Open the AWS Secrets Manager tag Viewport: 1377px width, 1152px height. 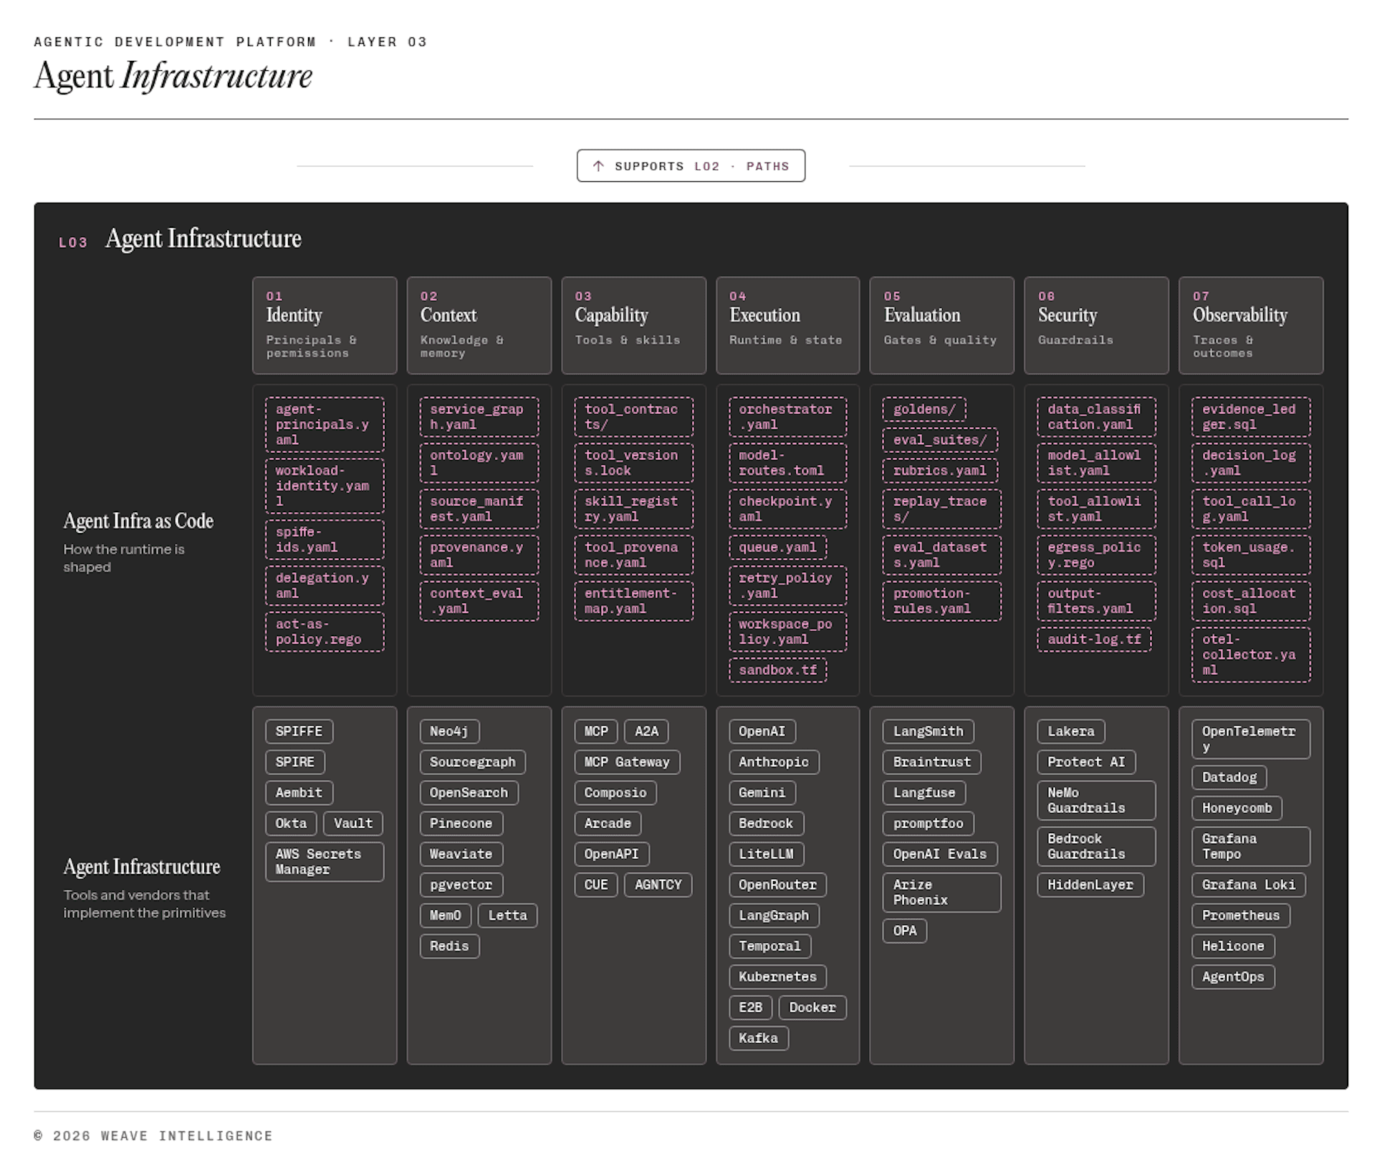coord(325,861)
